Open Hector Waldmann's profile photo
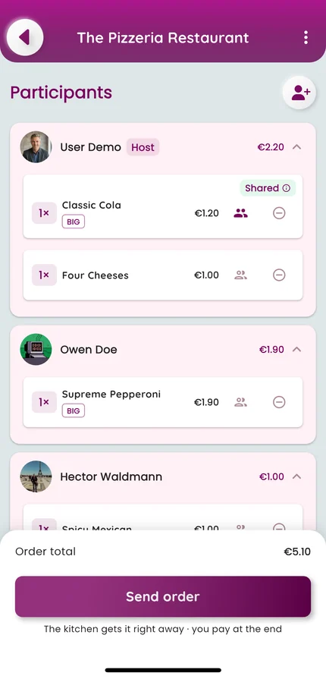Image resolution: width=326 pixels, height=679 pixels. coord(36,476)
